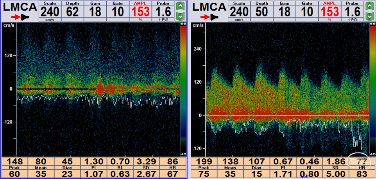Click Probe value 1.6 in the Depth 50 panel

click(x=353, y=12)
